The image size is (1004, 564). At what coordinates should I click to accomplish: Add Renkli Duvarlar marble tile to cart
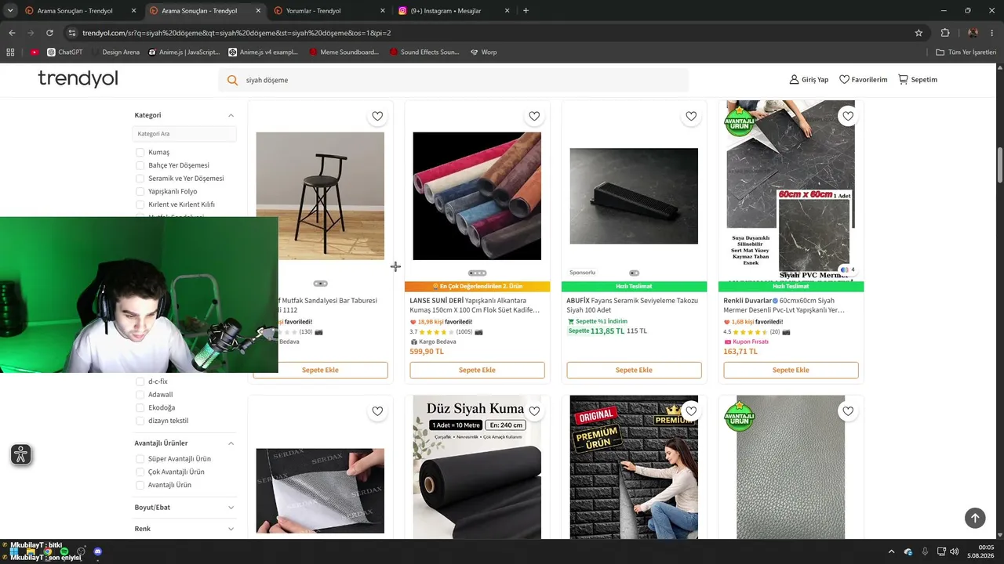791,370
